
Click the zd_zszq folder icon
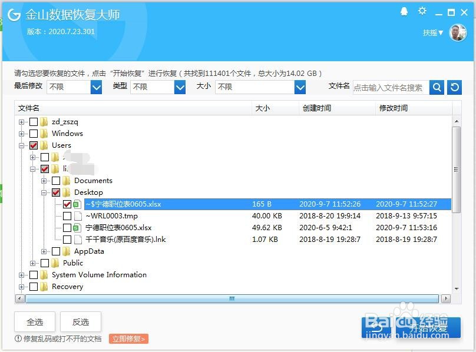(x=44, y=122)
